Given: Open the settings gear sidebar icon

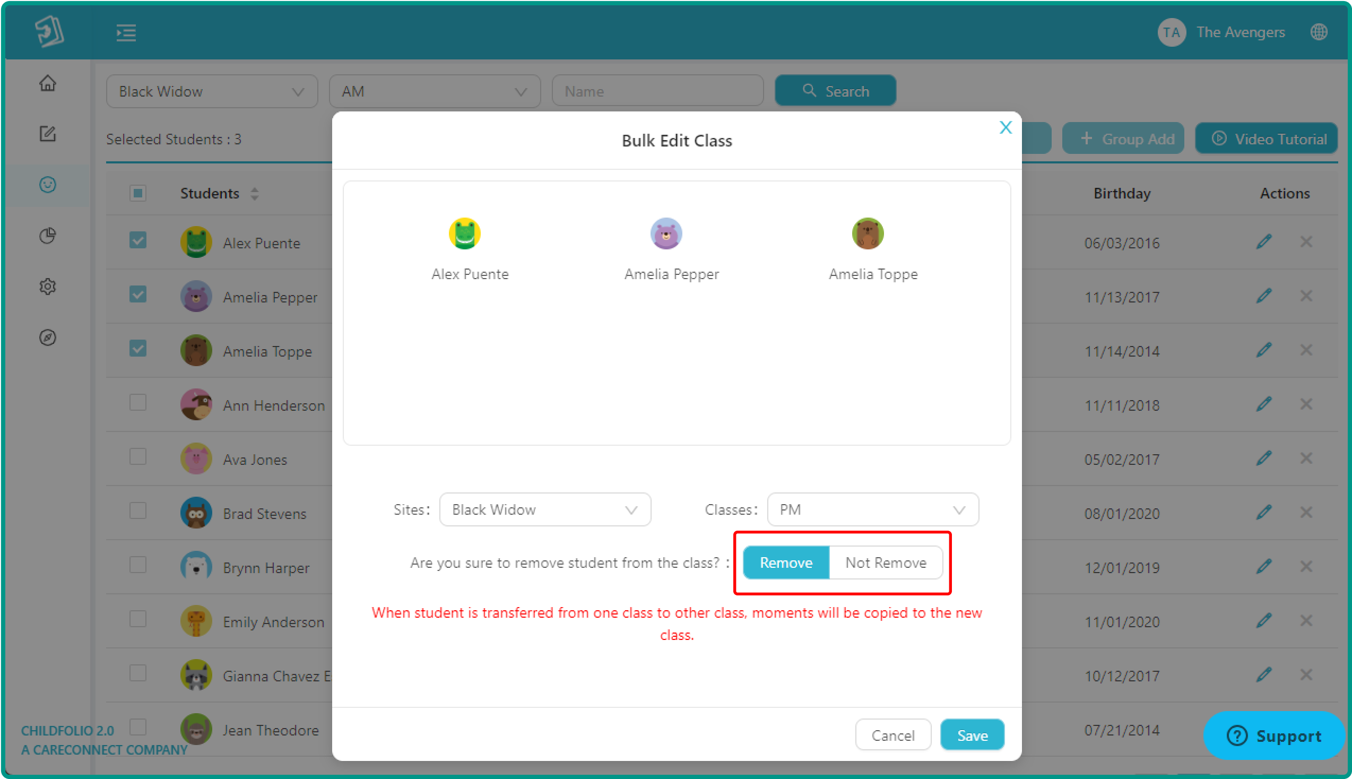Looking at the screenshot, I should click(x=48, y=286).
